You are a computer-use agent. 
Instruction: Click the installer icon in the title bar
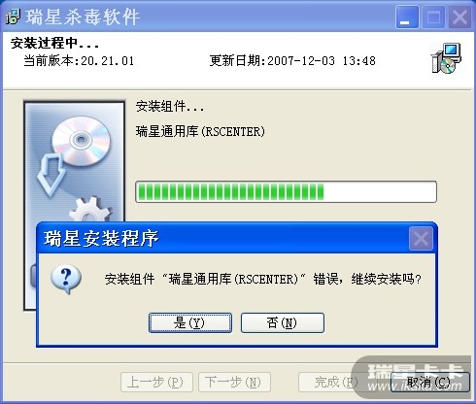pyautogui.click(x=13, y=17)
